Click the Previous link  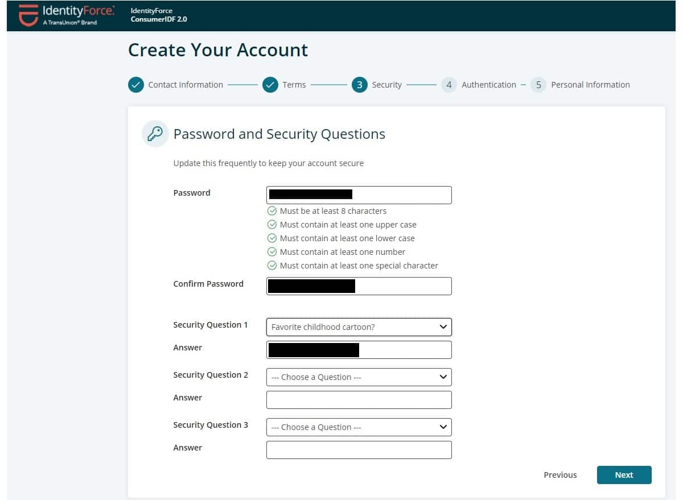tap(560, 475)
